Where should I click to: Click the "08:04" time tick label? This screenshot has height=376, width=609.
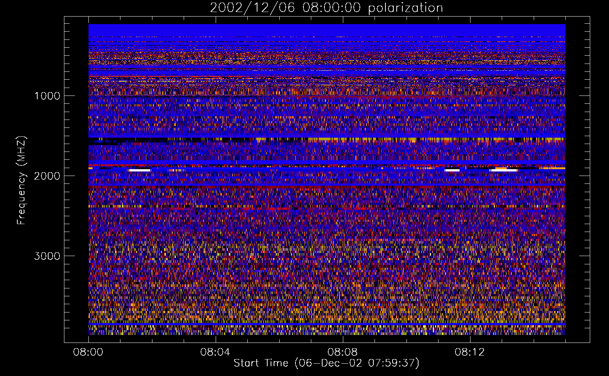tap(215, 352)
